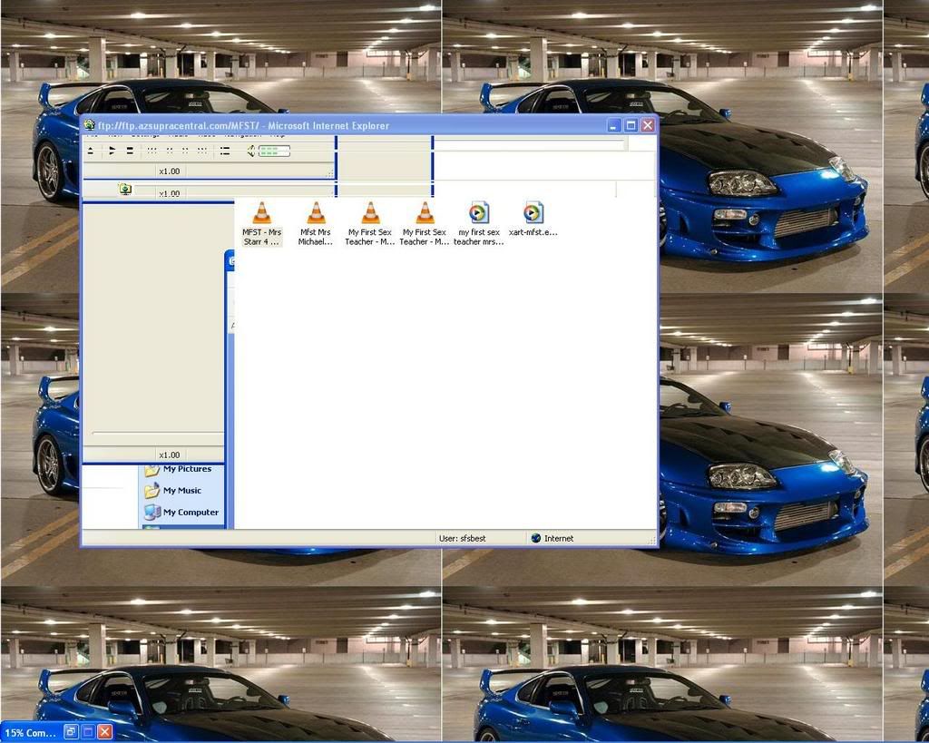The image size is (929, 743).
Task: Select the lowercase my first sex teacher mrs file
Action: point(479,223)
